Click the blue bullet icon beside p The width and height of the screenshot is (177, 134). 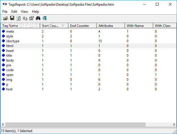point(3,84)
